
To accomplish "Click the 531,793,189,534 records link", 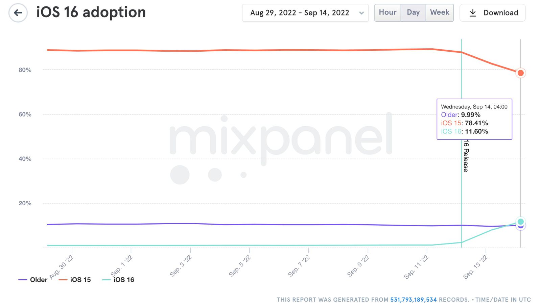I will 413,300.
